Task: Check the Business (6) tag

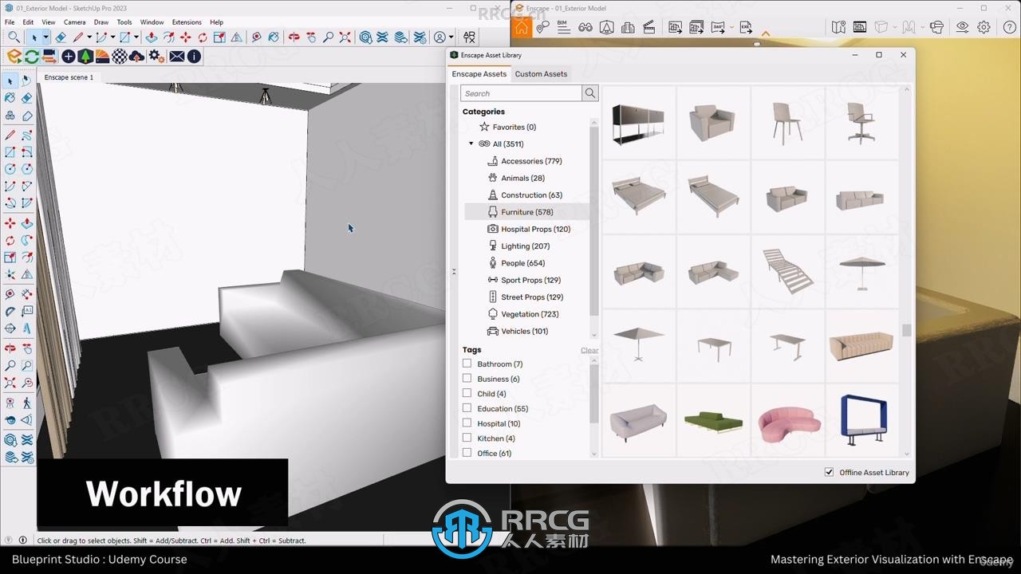Action: point(467,379)
